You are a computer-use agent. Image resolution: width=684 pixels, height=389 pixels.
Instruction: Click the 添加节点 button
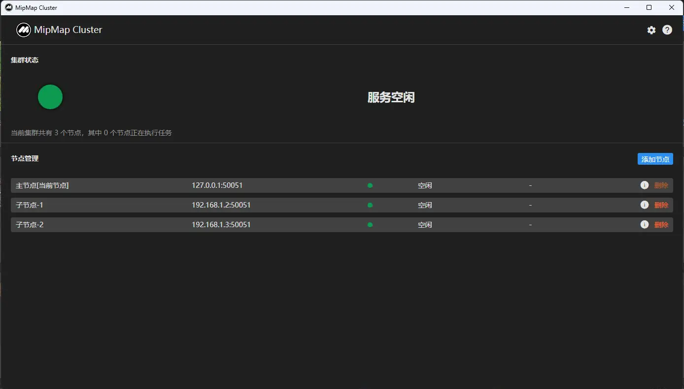[x=655, y=159]
